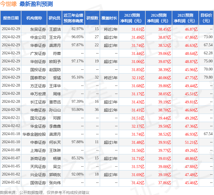Click target price 62.28

click(x=208, y=53)
